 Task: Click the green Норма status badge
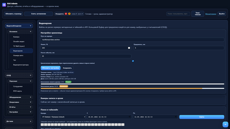[68, 82]
